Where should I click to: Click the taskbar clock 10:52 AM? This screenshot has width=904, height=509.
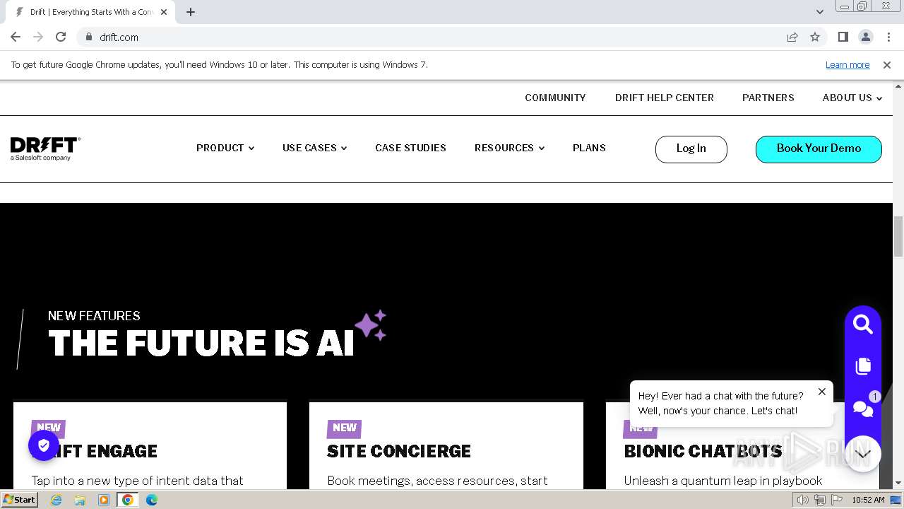coord(868,500)
